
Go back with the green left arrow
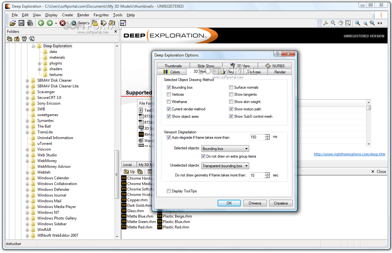tap(41, 23)
